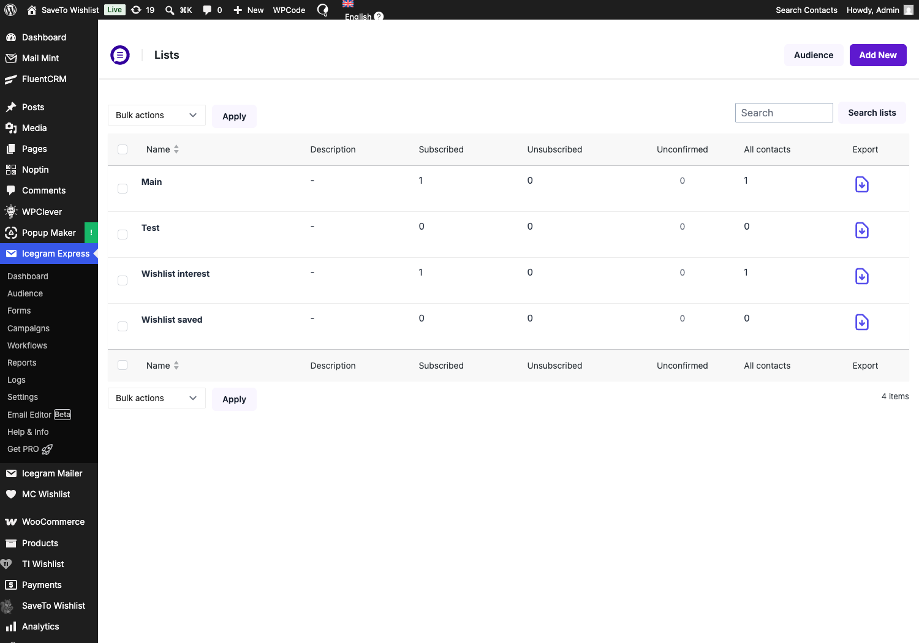Click the WordPress logo icon

coord(10,10)
